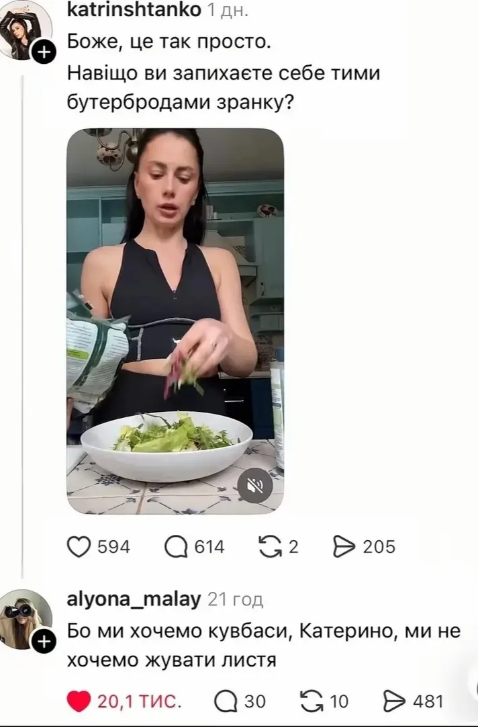Open reply text 'Бо ми хочемо кувбаси'
This screenshot has width=478, height=727.
180,632
